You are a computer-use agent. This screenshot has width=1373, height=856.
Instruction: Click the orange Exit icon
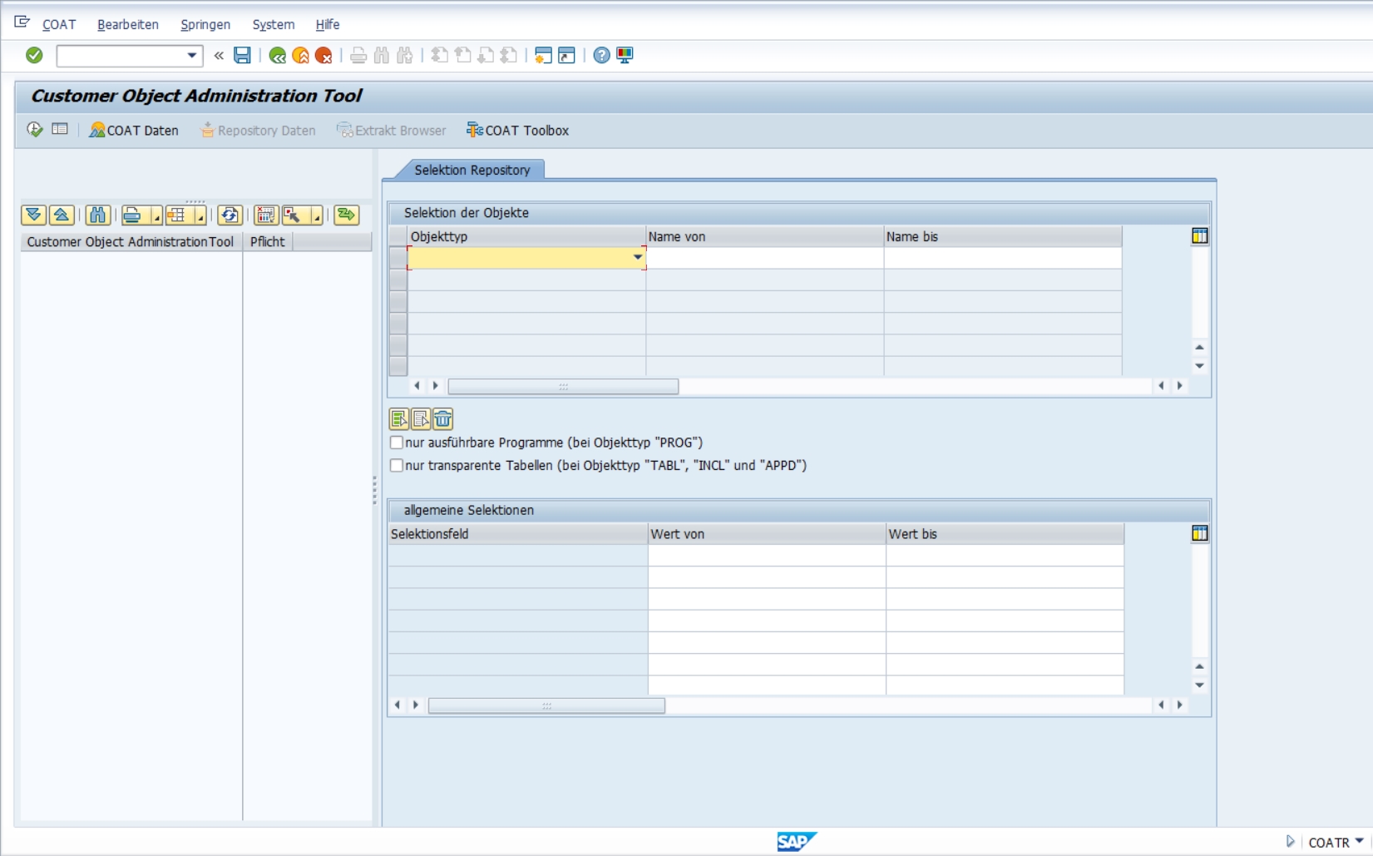click(x=301, y=56)
